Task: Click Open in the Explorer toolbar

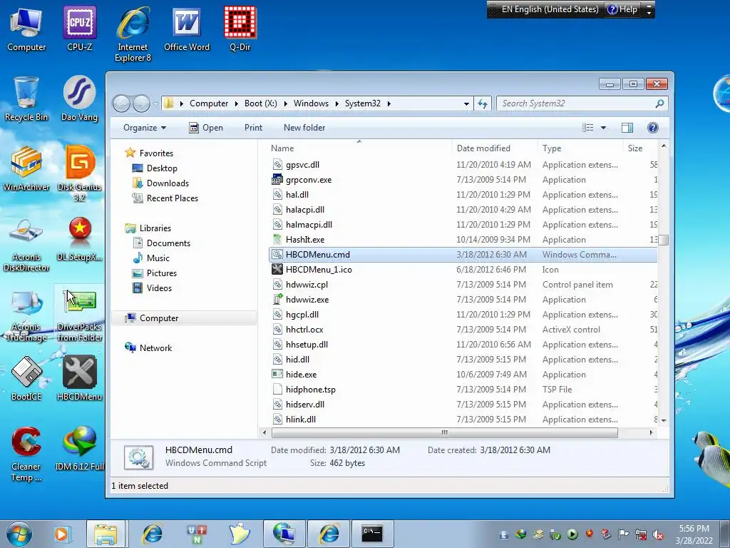Action: 206,128
